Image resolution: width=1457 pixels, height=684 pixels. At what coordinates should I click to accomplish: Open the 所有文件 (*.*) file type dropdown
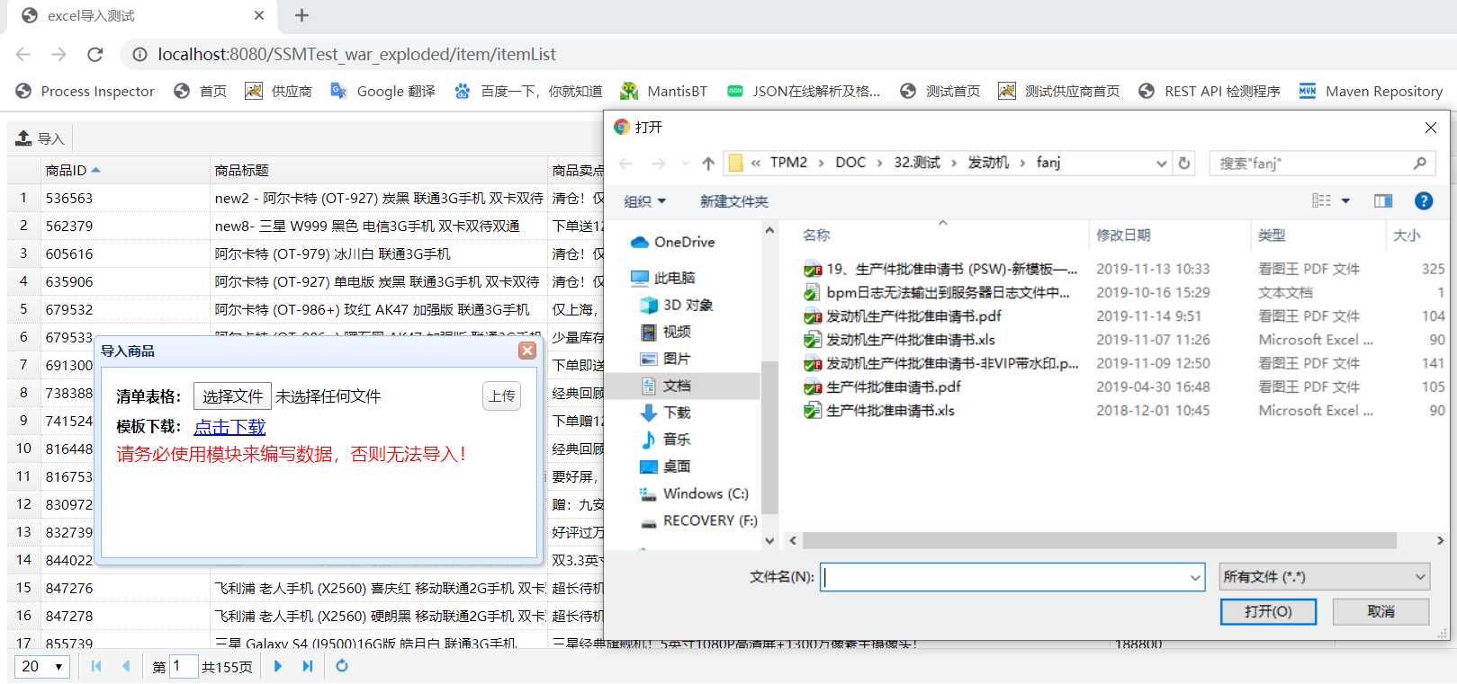click(1325, 577)
